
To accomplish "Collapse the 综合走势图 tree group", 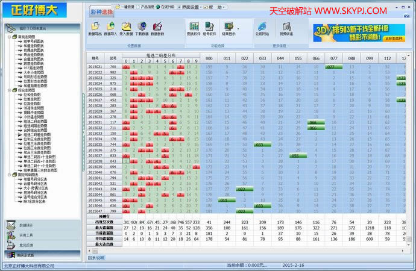I will pyautogui.click(x=8, y=90).
